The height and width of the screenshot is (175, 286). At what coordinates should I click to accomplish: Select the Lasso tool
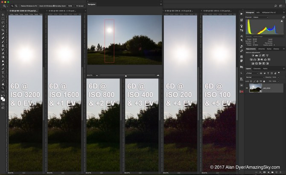click(x=3, y=23)
